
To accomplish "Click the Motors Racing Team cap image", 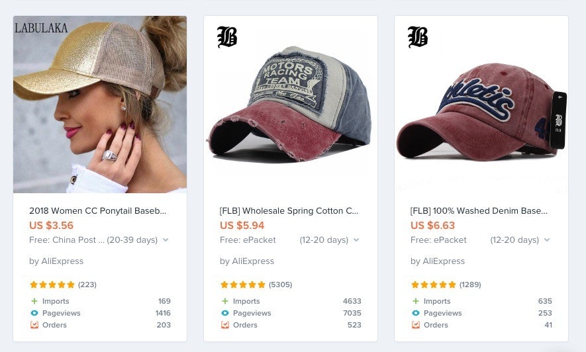I will coord(290,104).
